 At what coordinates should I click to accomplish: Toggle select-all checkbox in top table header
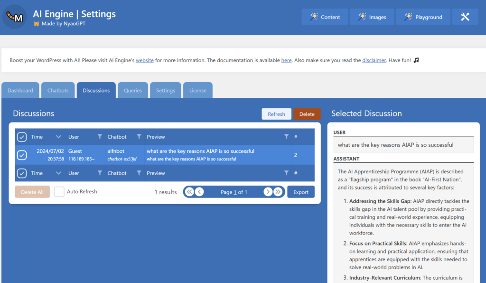tap(22, 137)
